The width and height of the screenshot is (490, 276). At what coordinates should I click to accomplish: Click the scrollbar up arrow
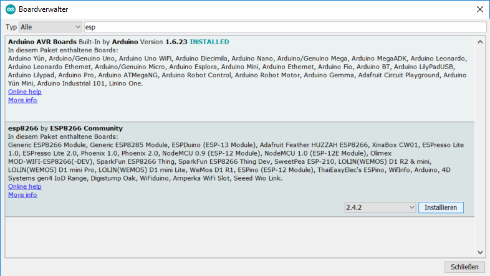(480, 42)
